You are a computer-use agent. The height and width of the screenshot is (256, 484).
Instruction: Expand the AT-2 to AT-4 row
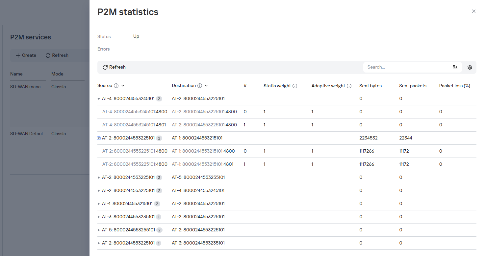point(99,191)
